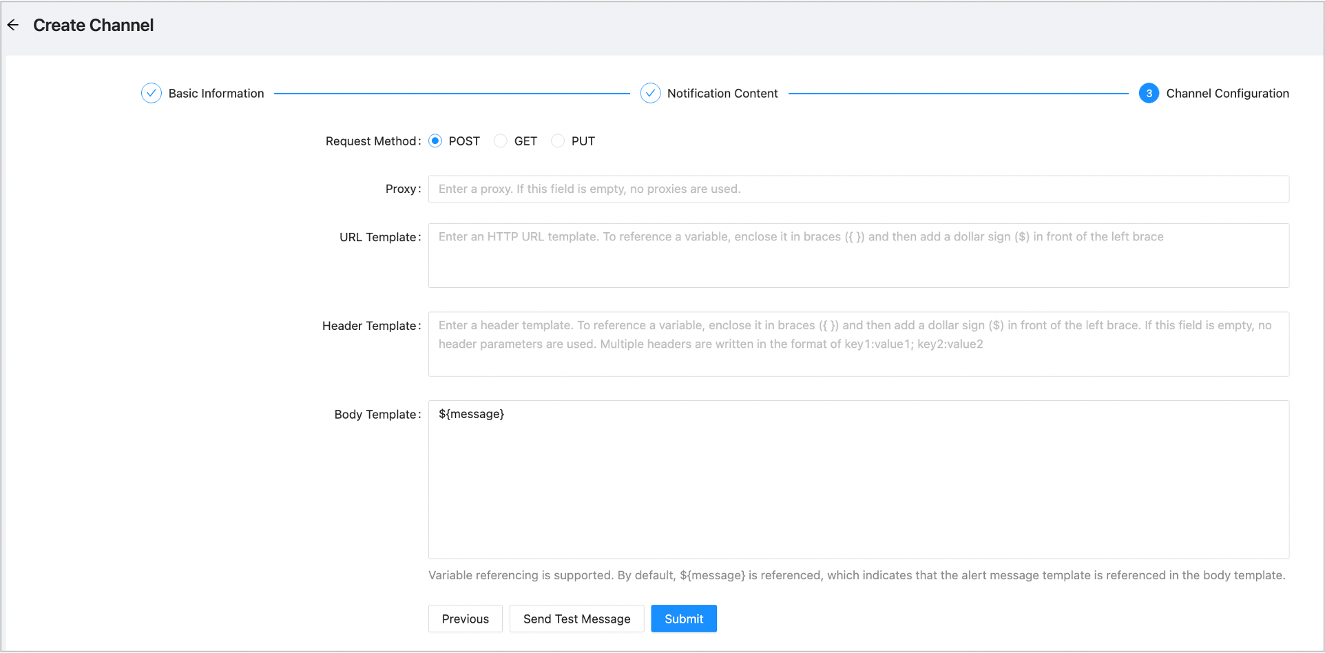Click the step 3 circle icon
1325x653 pixels.
pos(1148,93)
